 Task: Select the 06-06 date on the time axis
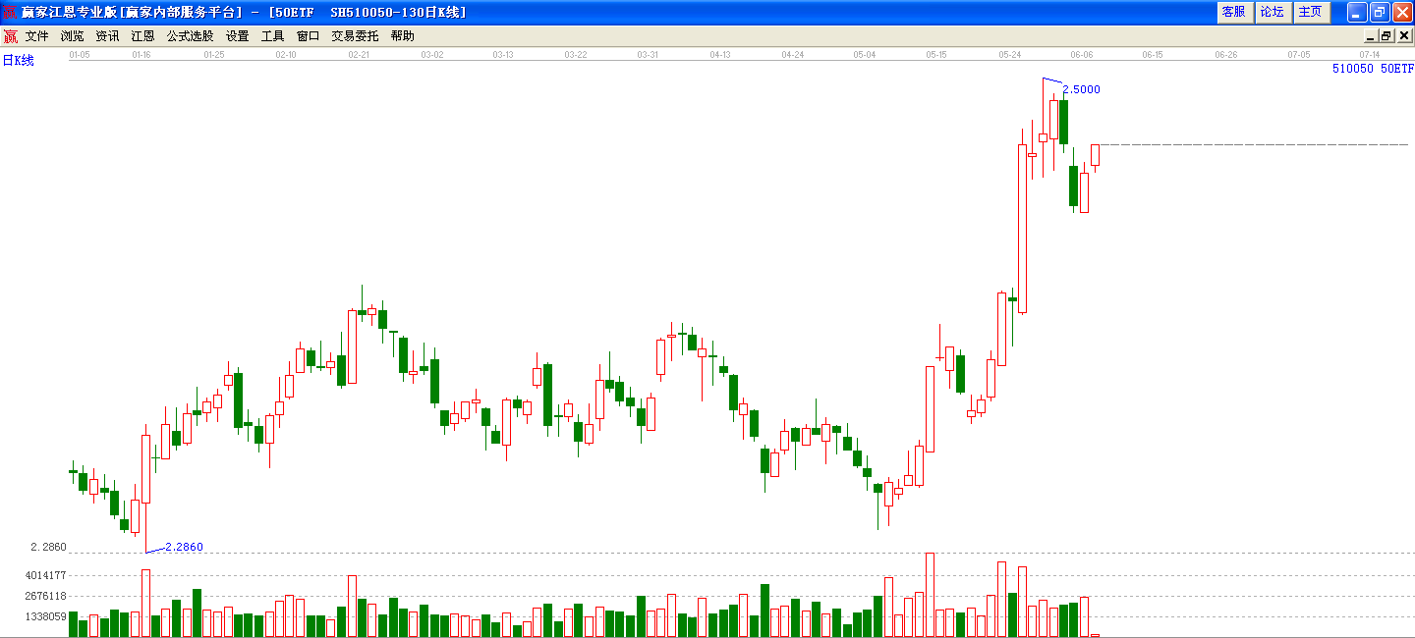(1082, 55)
